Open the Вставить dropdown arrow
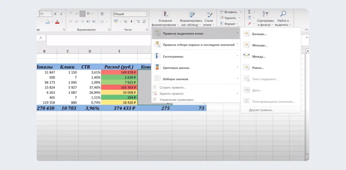The height and width of the screenshot is (170, 346). pos(241,12)
